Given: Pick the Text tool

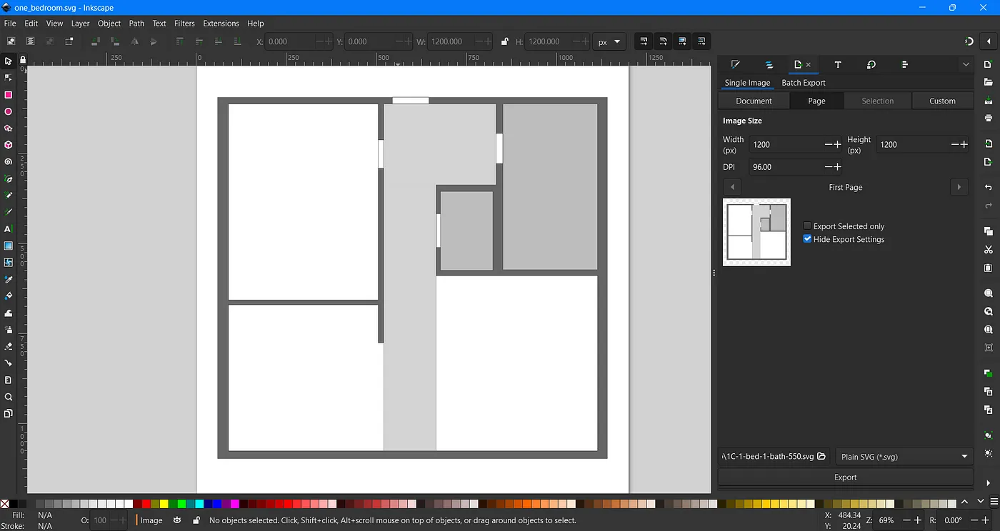Looking at the screenshot, I should point(9,229).
